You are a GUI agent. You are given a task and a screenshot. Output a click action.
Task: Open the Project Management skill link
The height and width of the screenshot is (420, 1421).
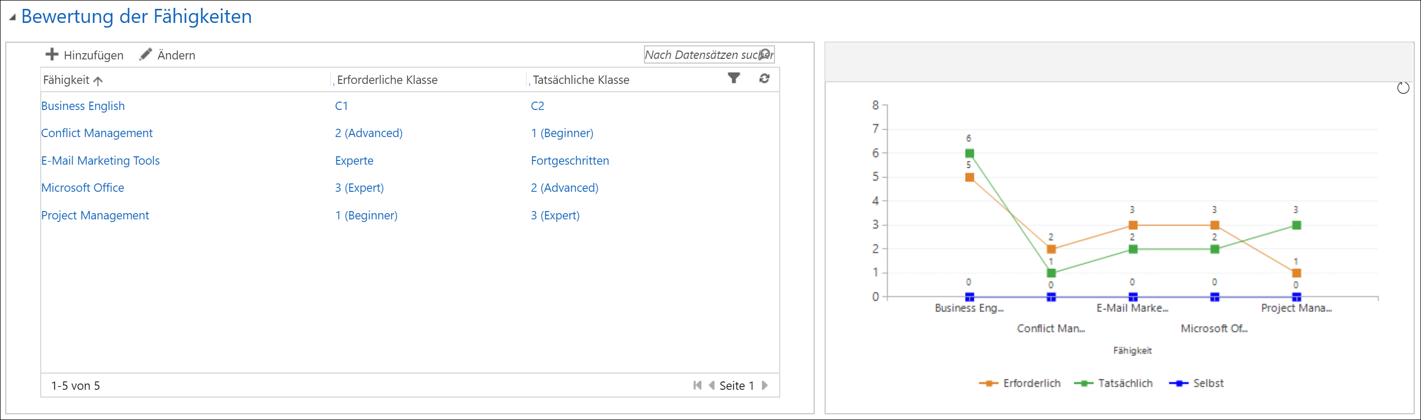pos(95,215)
